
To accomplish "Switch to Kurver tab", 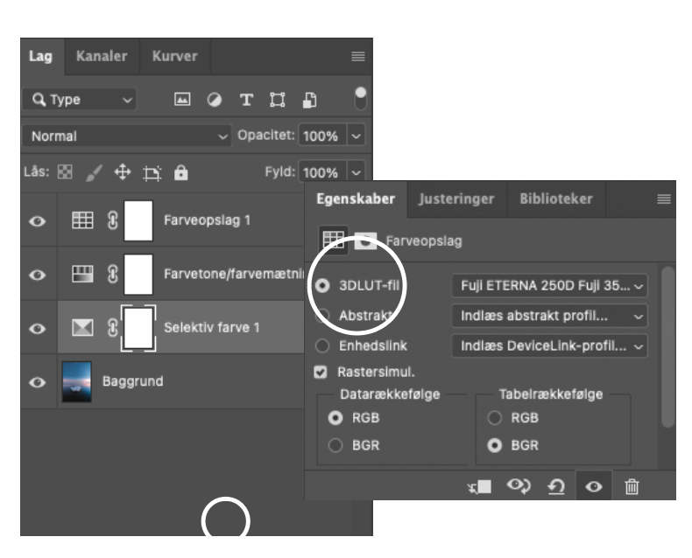I will coord(175,56).
